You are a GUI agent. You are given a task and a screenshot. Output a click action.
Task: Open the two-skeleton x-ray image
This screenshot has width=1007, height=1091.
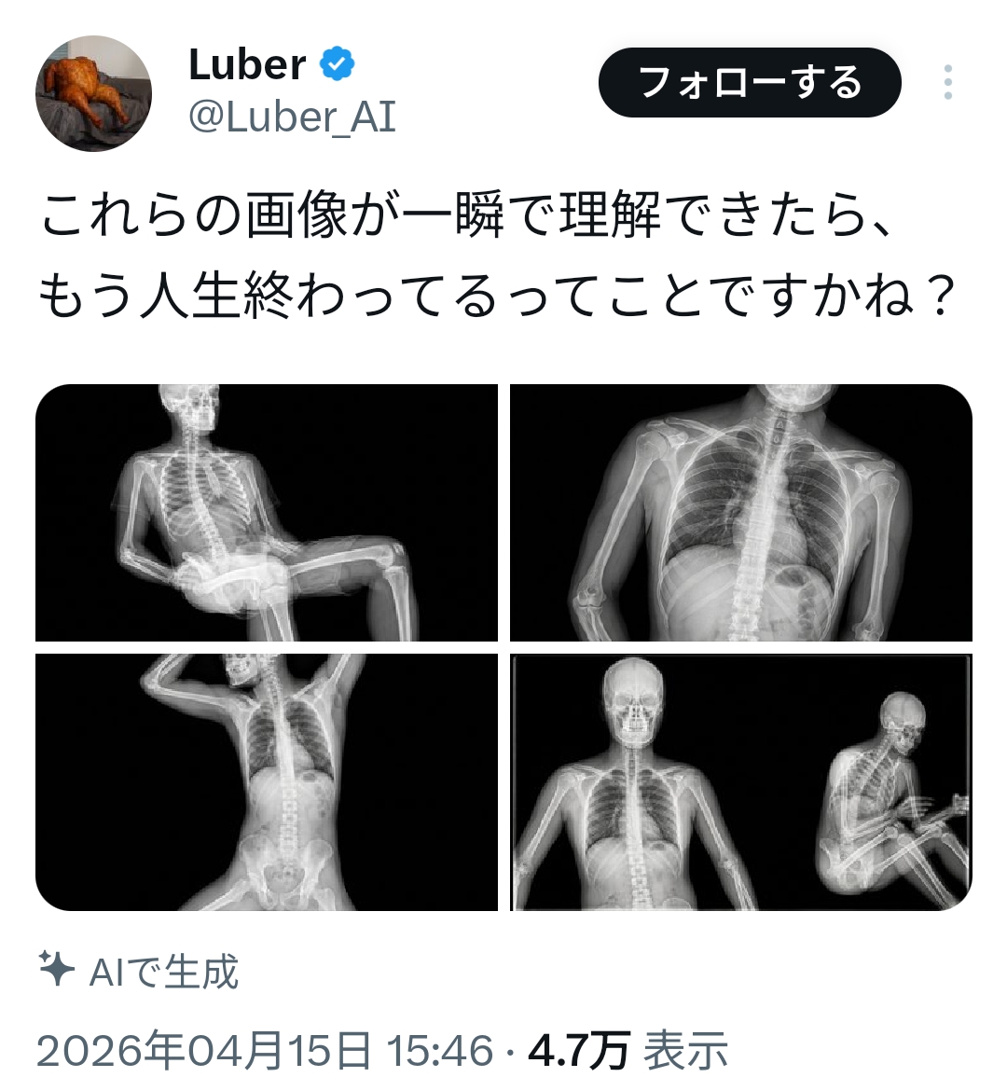741,782
